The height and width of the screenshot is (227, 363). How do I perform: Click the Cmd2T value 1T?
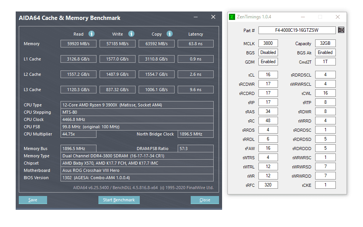click(x=325, y=62)
